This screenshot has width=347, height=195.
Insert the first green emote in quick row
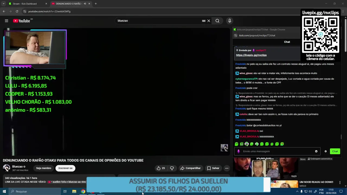tap(237, 144)
